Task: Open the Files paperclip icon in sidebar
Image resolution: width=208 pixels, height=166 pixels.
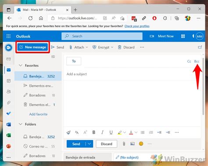Action: click(x=9, y=103)
